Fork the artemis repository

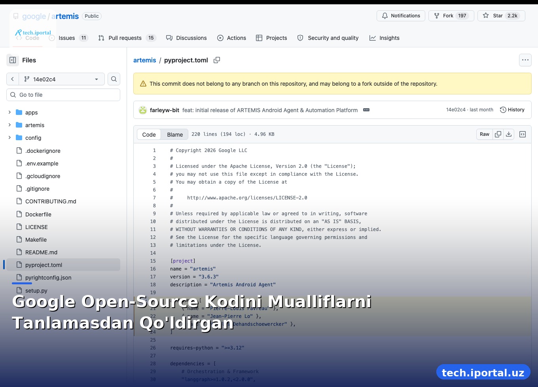pos(451,16)
